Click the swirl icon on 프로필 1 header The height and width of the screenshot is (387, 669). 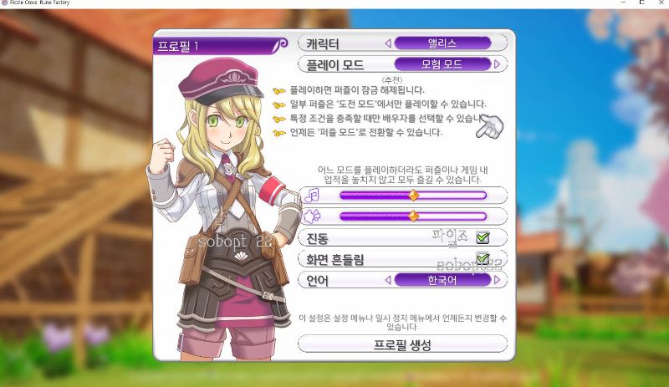[280, 44]
